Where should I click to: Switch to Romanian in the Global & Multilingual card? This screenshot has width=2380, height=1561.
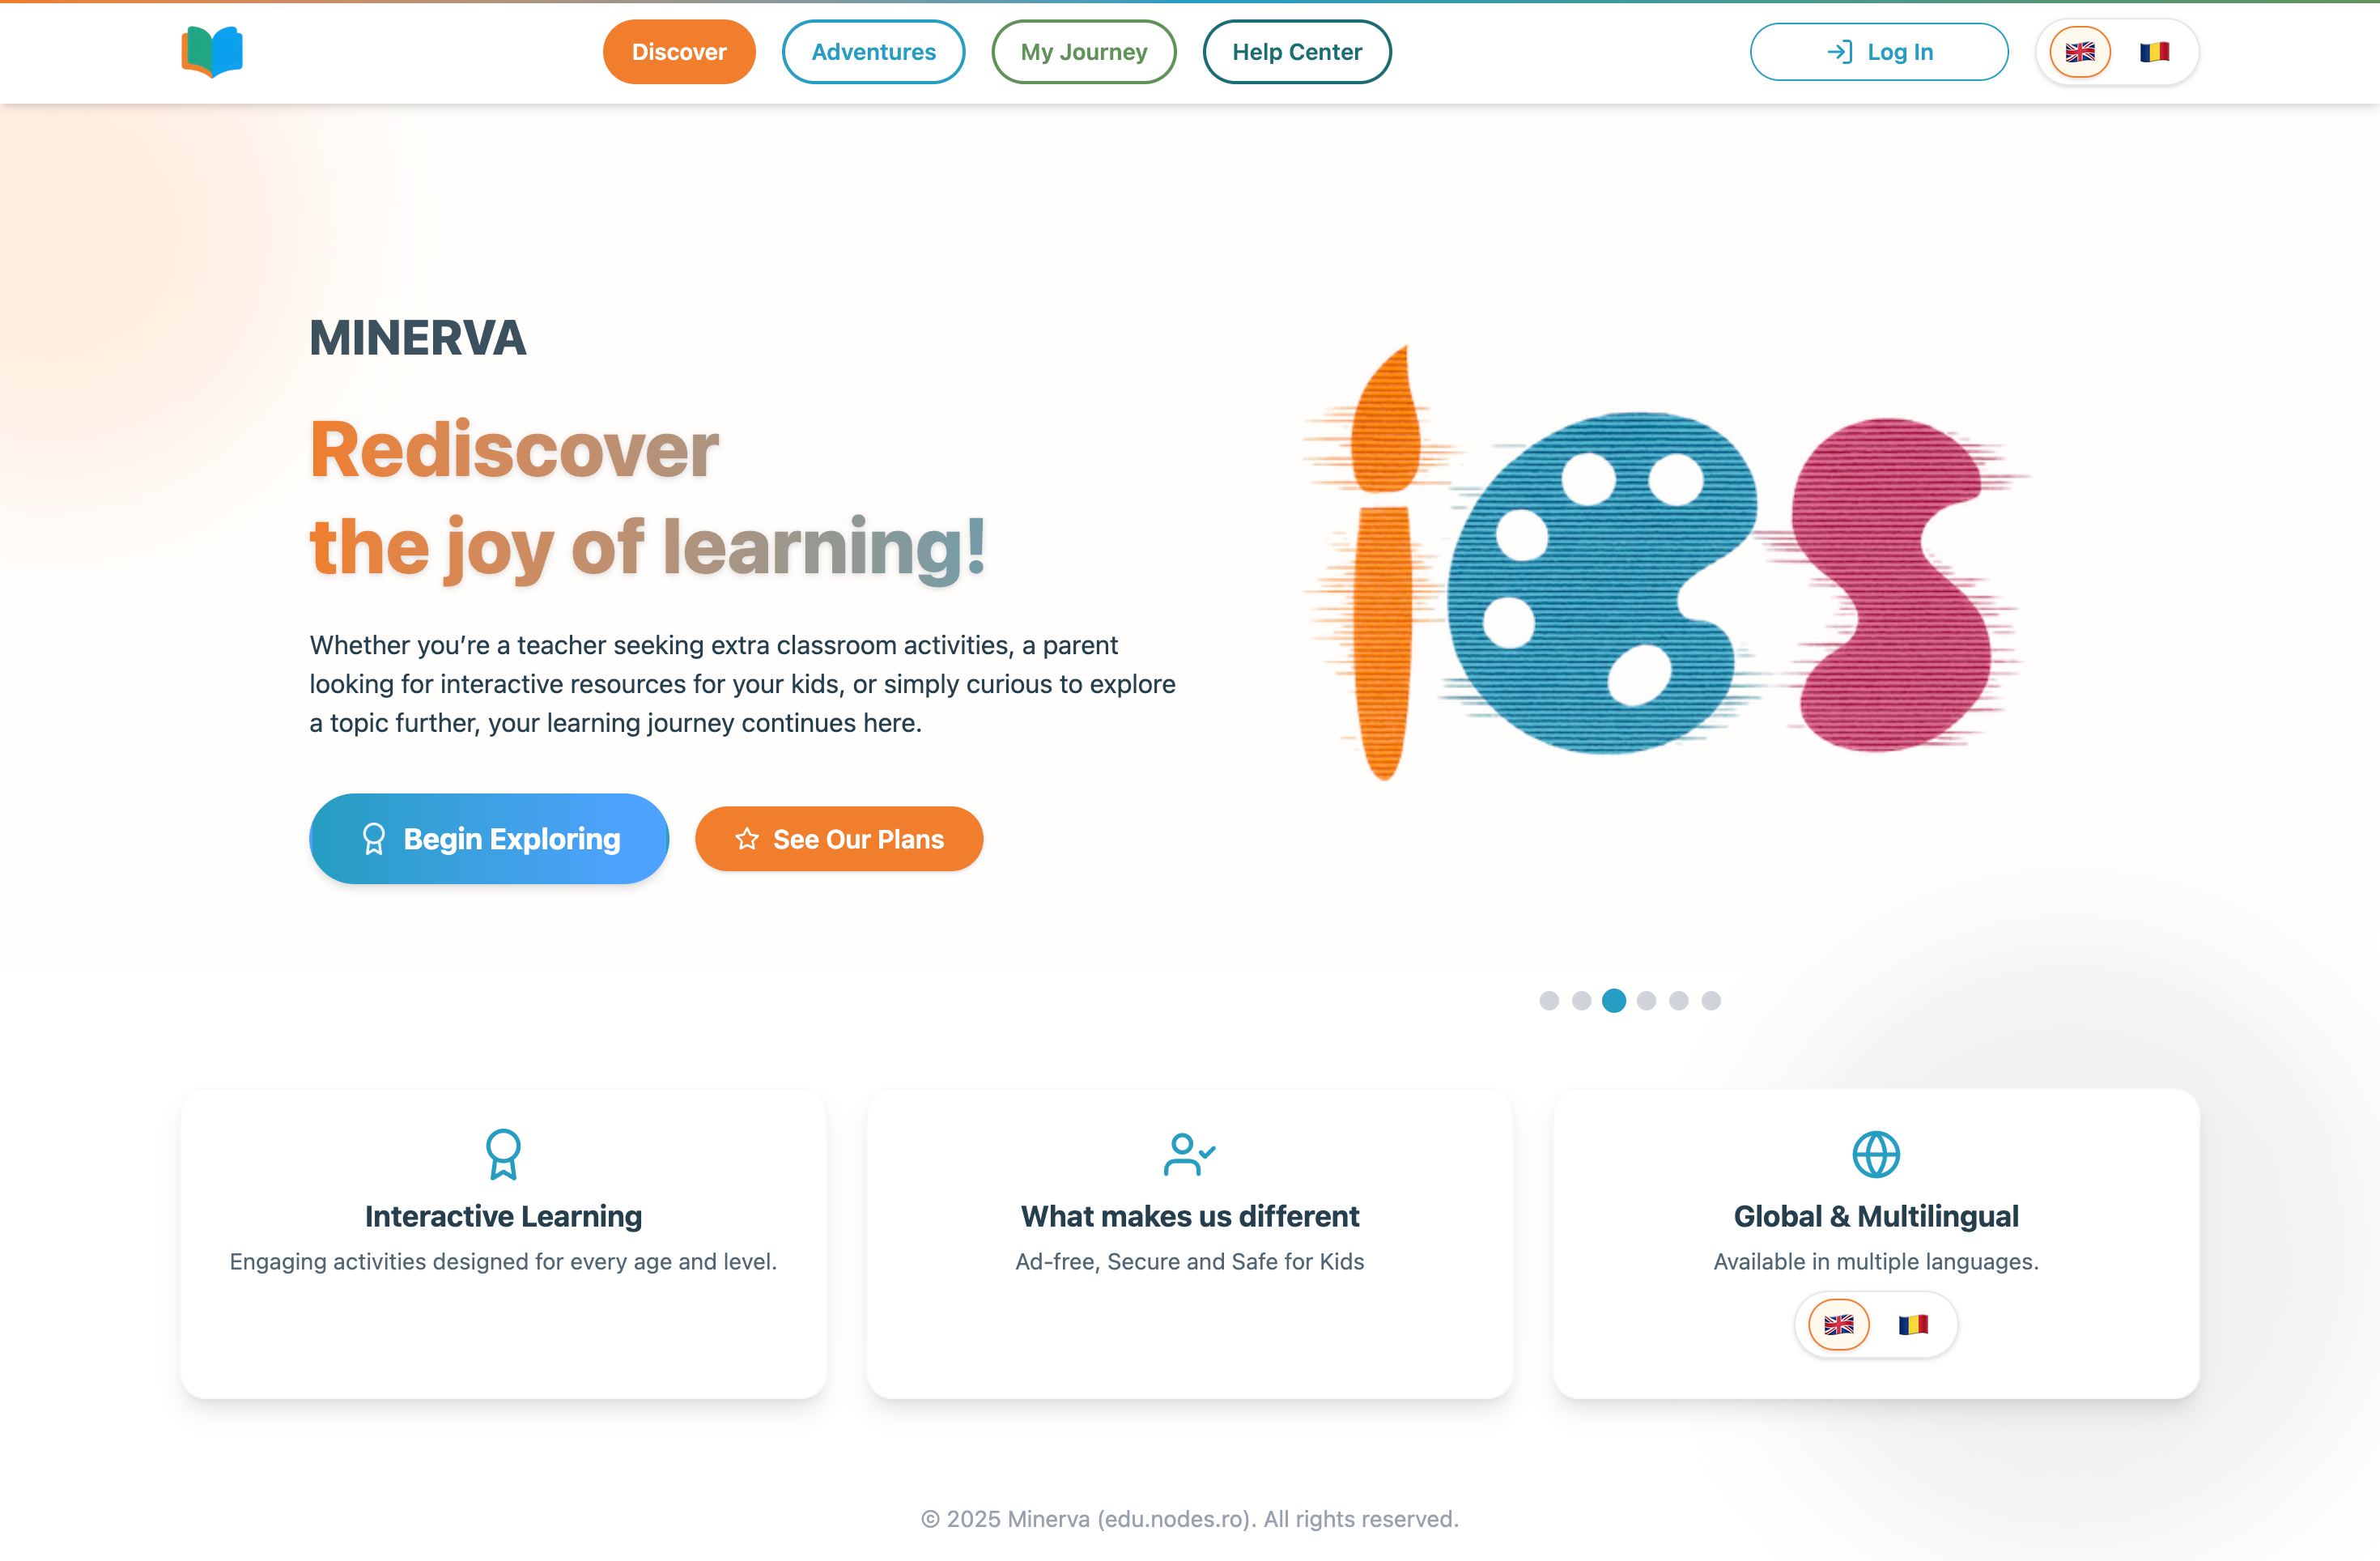1913,1324
